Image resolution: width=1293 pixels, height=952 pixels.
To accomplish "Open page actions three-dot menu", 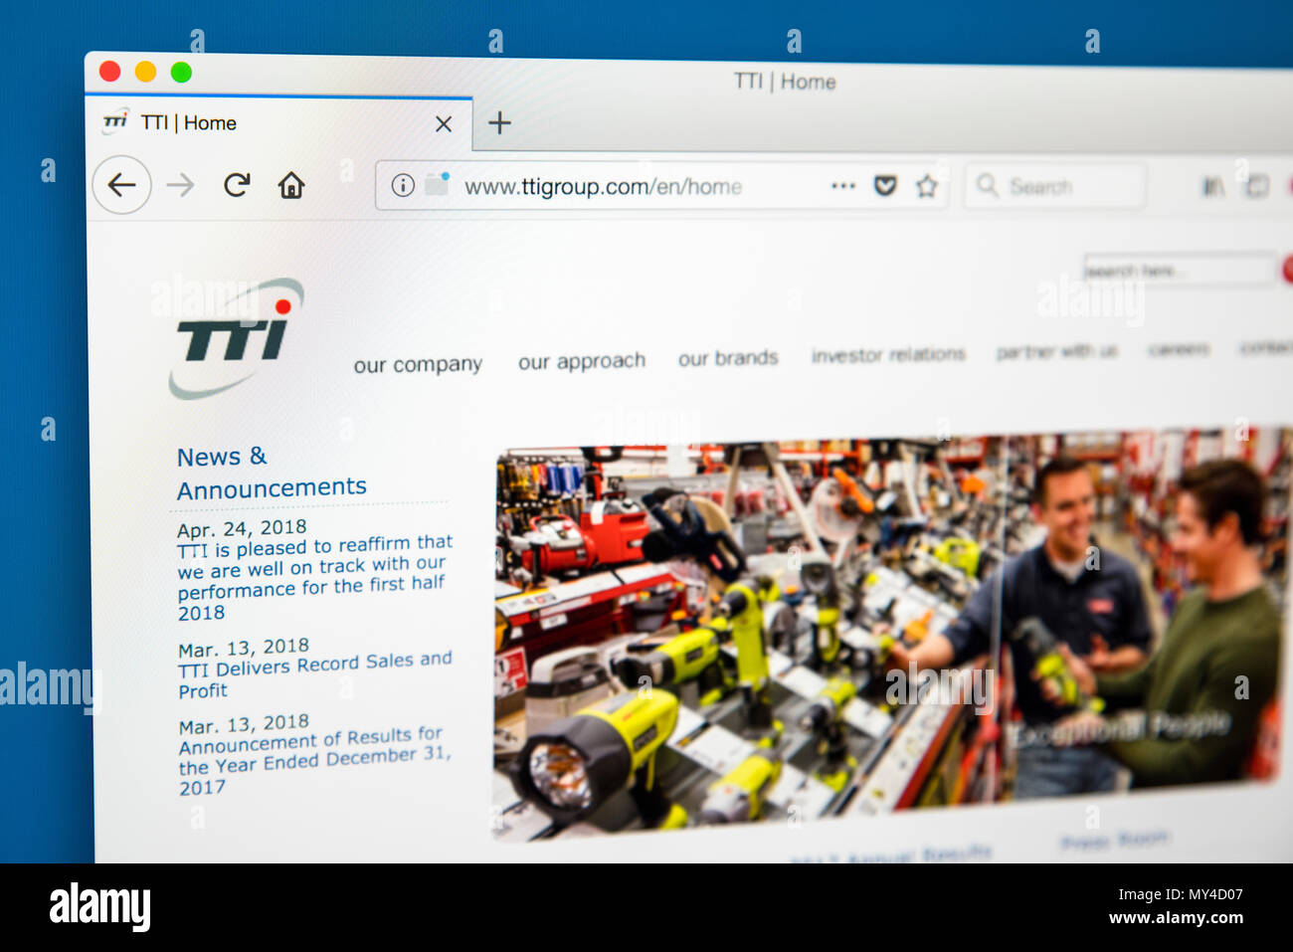I will [843, 186].
